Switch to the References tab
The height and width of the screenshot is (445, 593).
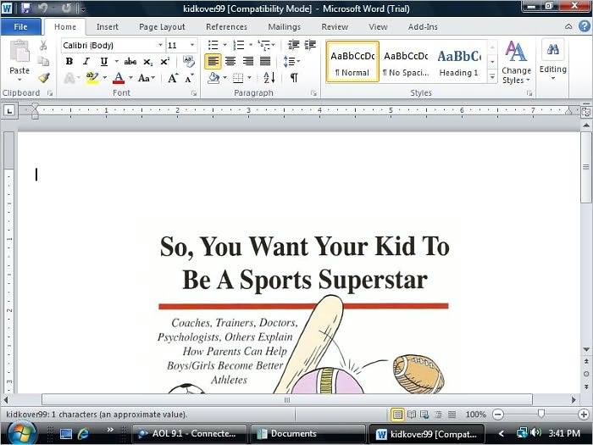226,27
